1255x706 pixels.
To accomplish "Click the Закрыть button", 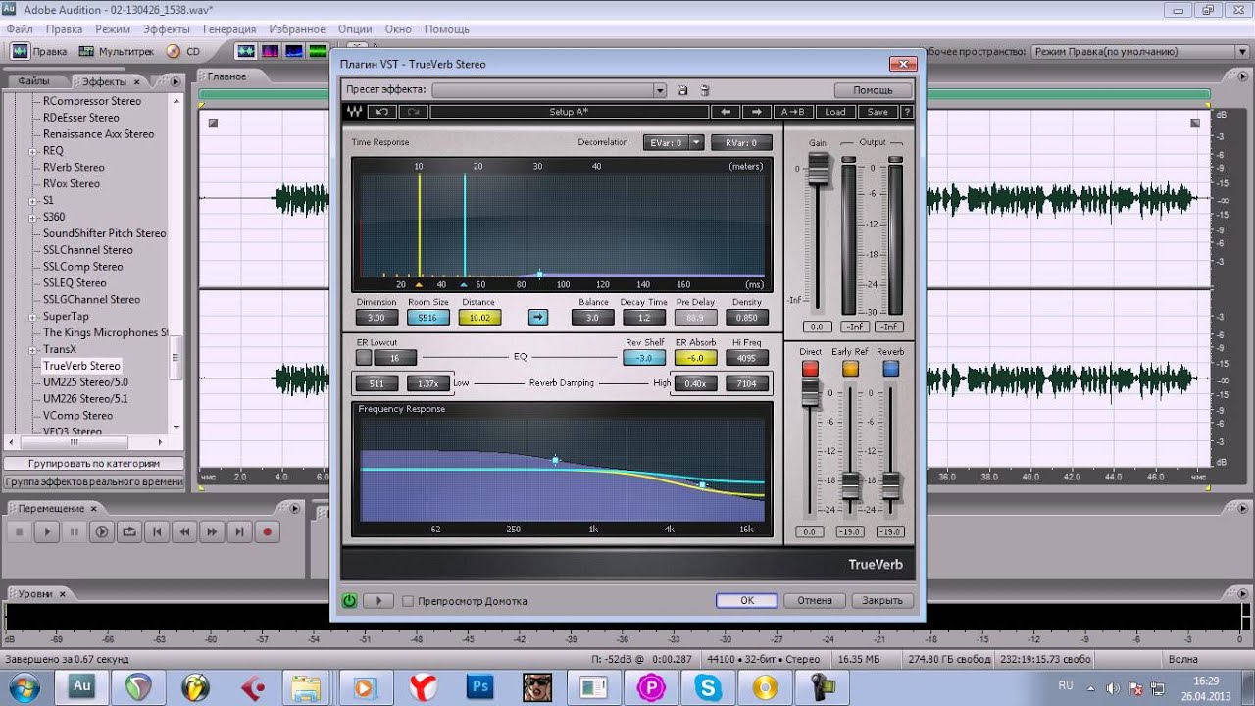I will click(x=881, y=600).
